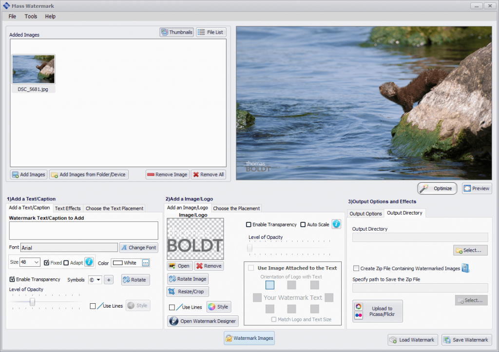Upload images to Picasa/Flickr
The image size is (499, 352).
click(x=377, y=311)
